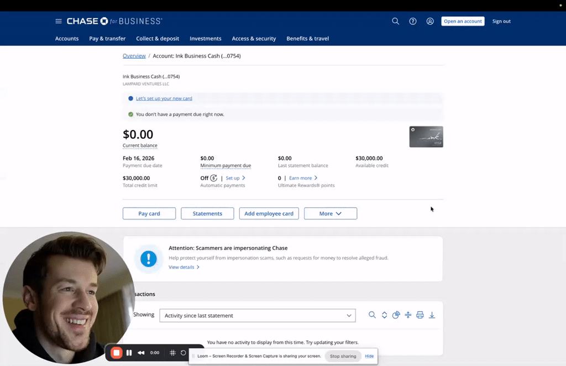Open Activity since last statement dropdown
This screenshot has height=366, width=566.
pos(258,316)
